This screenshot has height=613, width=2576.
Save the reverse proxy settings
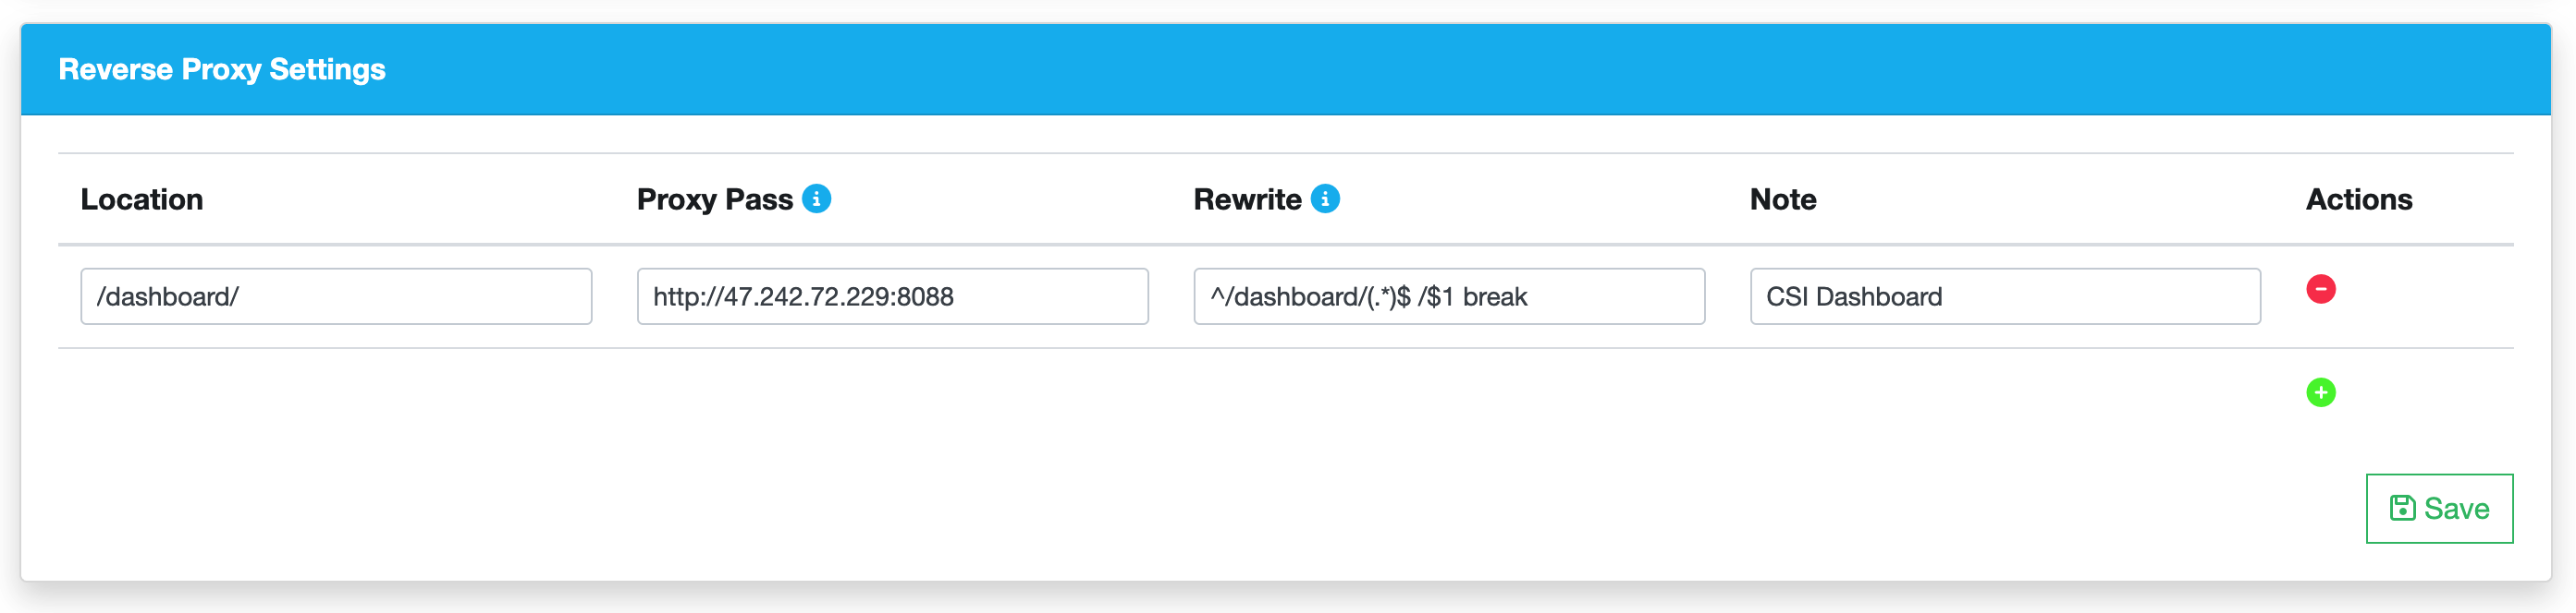(2438, 508)
